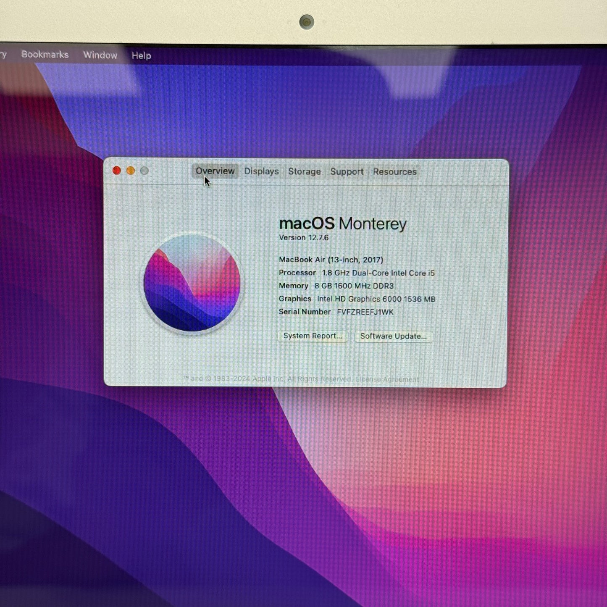
Task: Open the Support tab
Action: (x=347, y=172)
